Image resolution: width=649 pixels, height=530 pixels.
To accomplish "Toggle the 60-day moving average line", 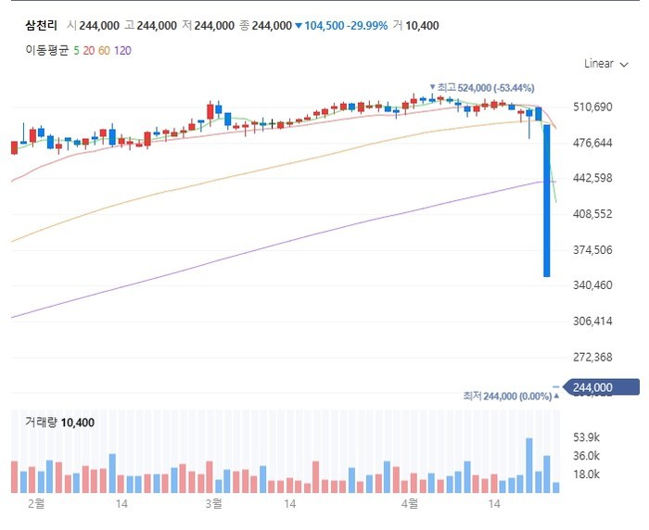I will click(x=103, y=49).
